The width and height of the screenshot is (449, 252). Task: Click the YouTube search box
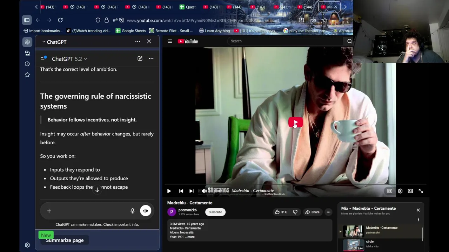tap(285, 41)
